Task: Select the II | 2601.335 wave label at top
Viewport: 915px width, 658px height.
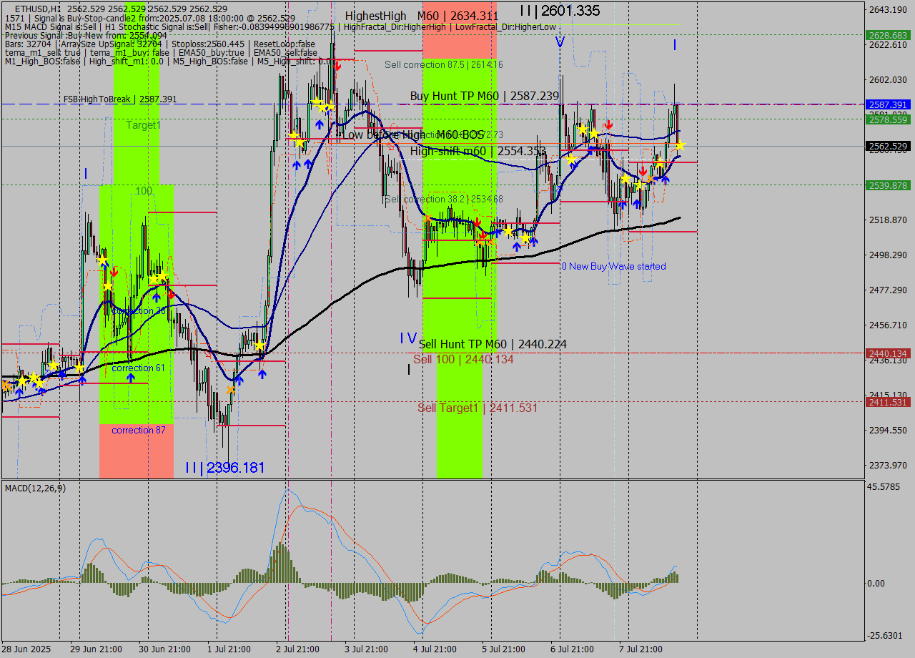Action: coord(560,11)
